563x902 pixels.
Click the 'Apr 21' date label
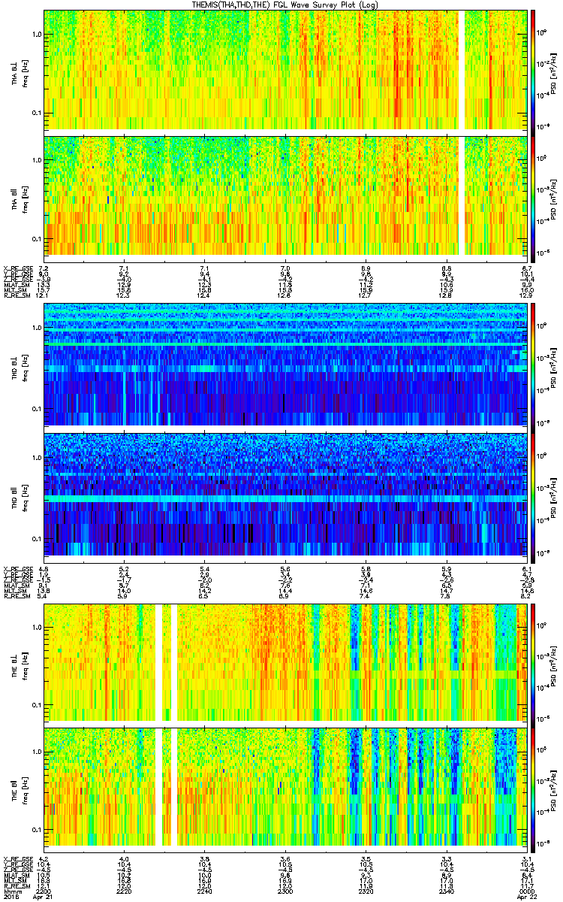(44, 897)
